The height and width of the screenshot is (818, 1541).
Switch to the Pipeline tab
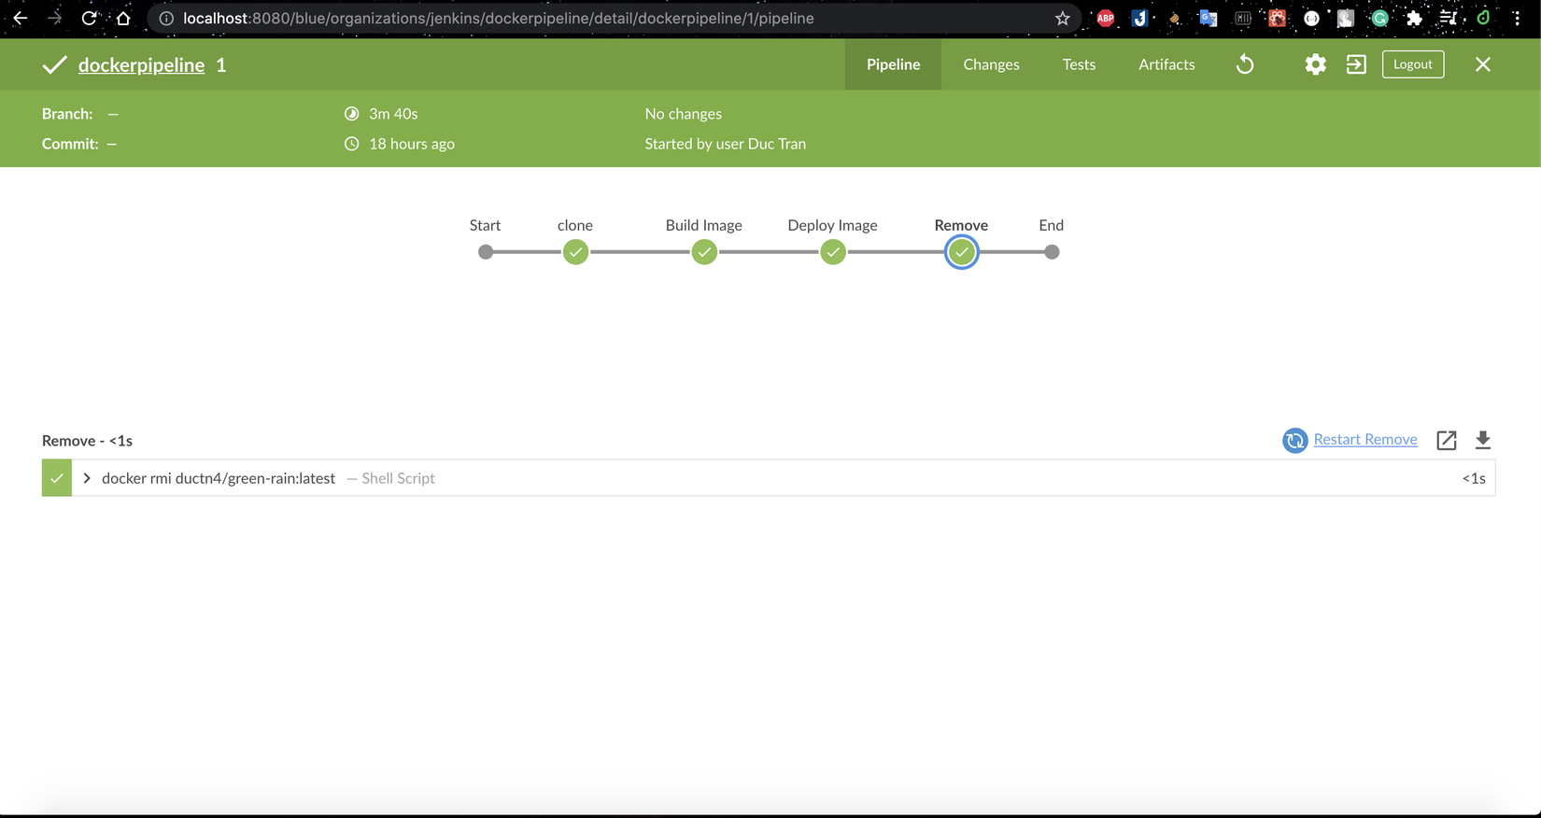point(893,64)
